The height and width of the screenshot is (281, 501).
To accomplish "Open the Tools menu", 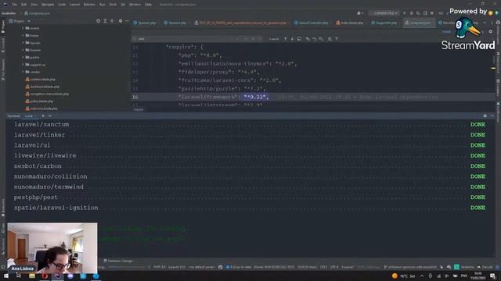I will pyautogui.click(x=113, y=5).
